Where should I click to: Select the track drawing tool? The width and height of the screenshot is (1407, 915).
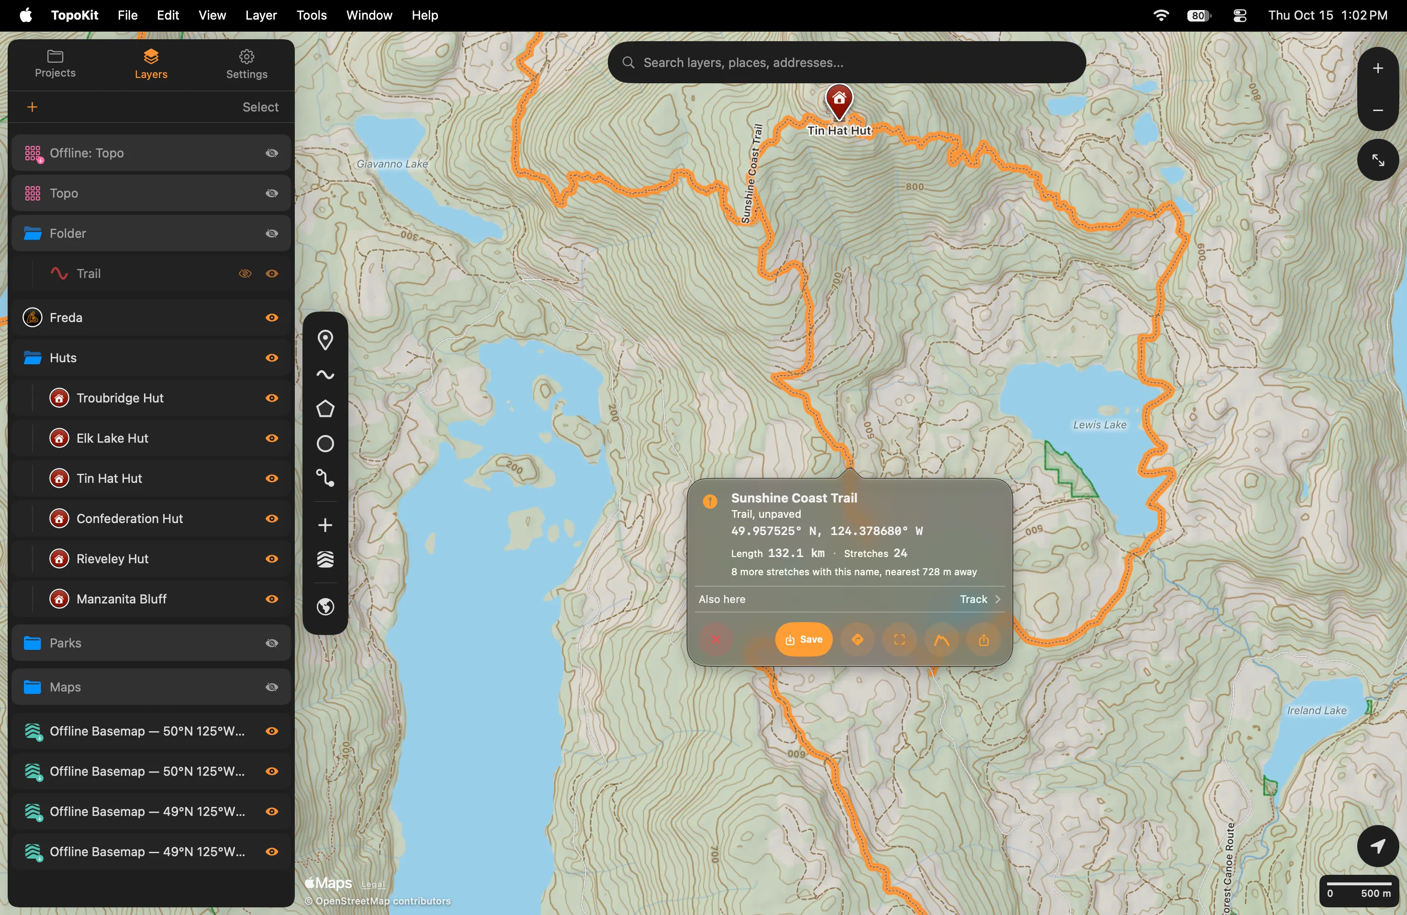325,375
